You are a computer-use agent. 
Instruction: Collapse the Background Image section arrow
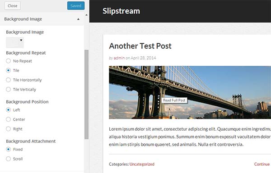click(x=78, y=19)
